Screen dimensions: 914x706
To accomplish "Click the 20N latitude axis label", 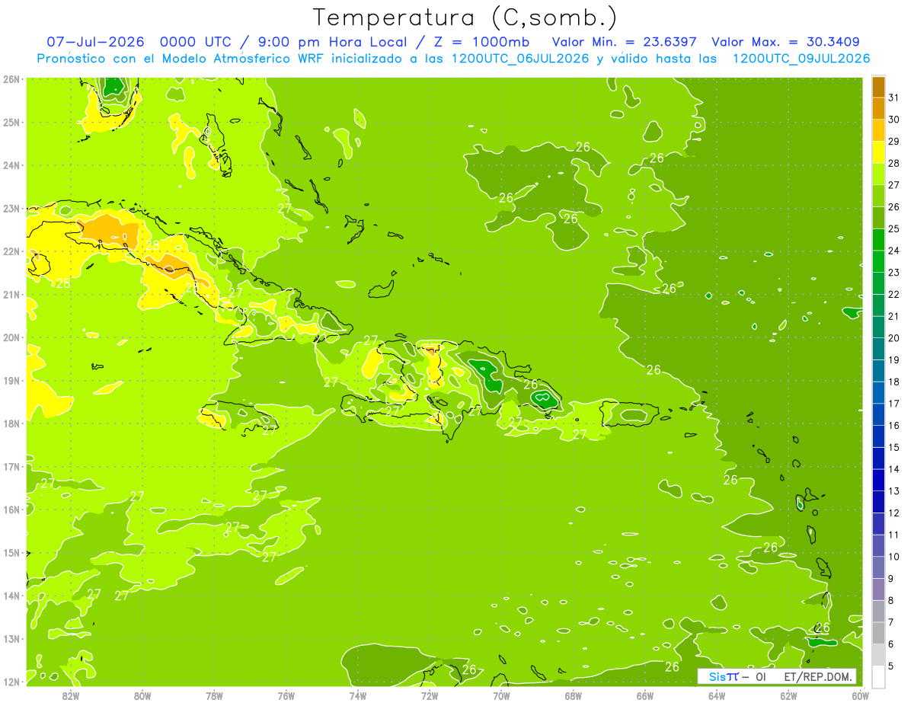I will pyautogui.click(x=11, y=337).
